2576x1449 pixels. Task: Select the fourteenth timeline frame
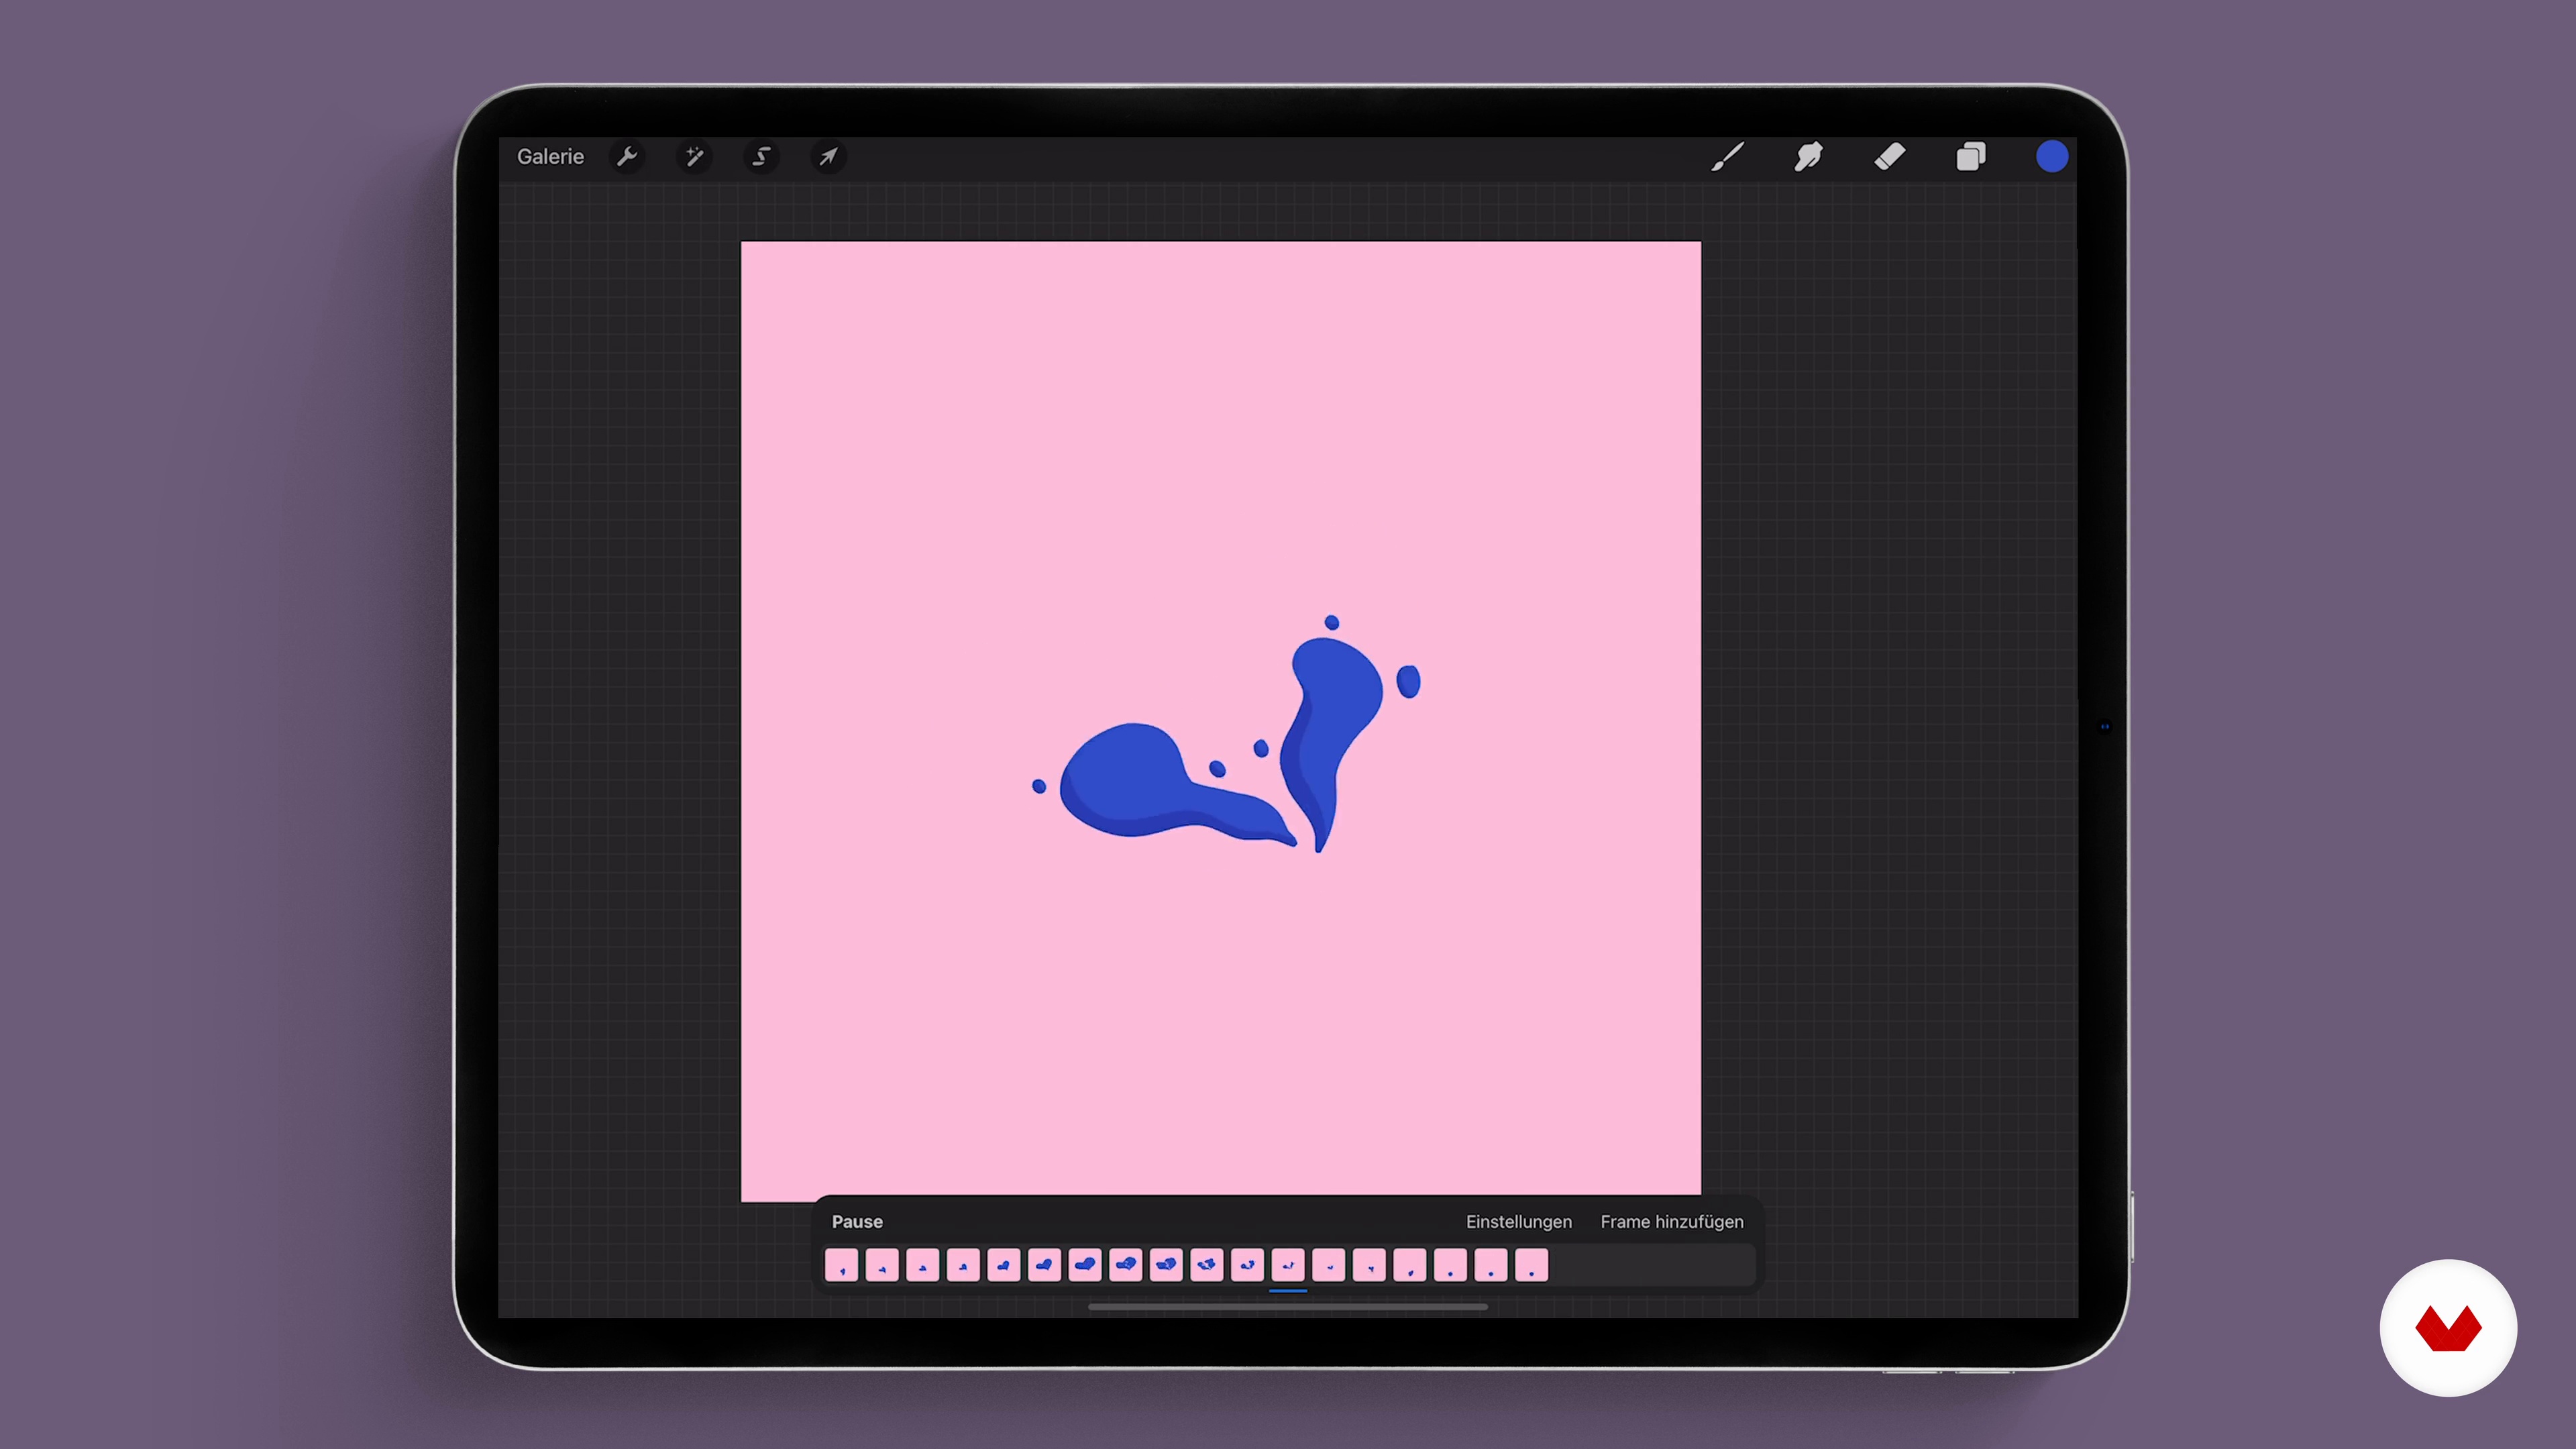tap(1369, 1265)
